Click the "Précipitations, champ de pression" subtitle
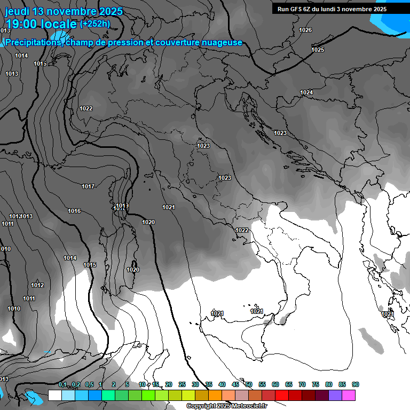410x410 pixels. [123, 42]
